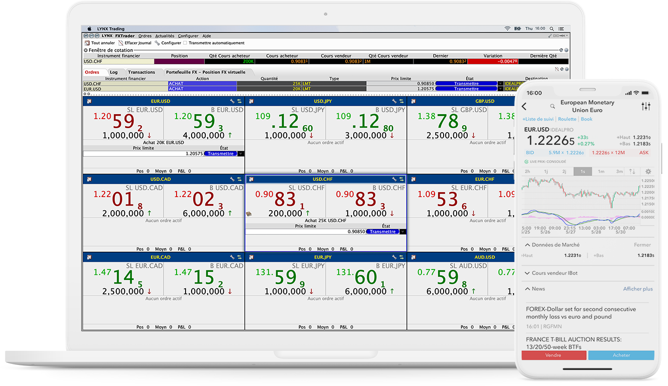Click the wrench icon on USD.CAD cell
This screenshot has width=668, height=386.
pos(232,179)
